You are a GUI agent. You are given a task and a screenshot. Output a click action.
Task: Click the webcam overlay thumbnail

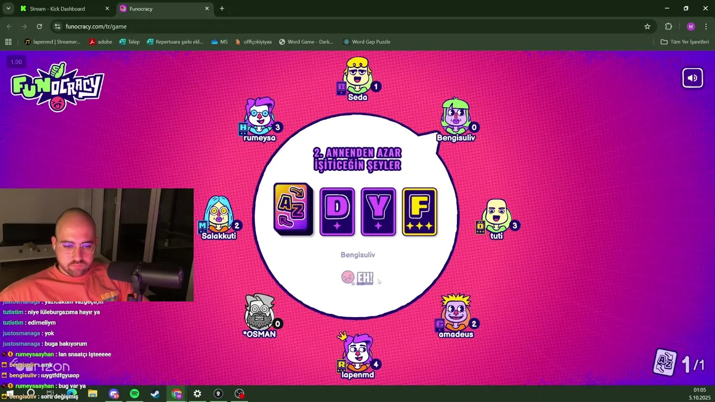97,245
